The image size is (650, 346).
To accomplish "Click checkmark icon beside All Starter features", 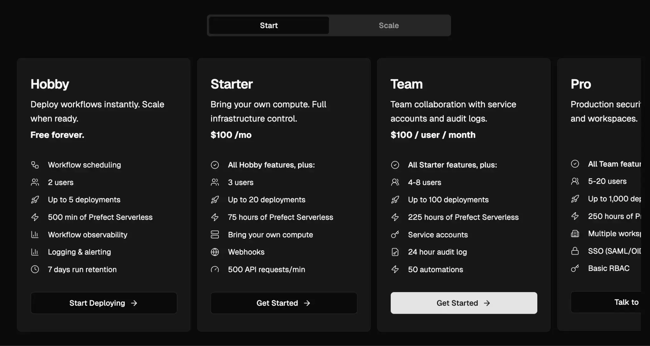I will 395,165.
